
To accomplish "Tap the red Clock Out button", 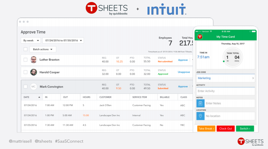I will click(225, 128).
